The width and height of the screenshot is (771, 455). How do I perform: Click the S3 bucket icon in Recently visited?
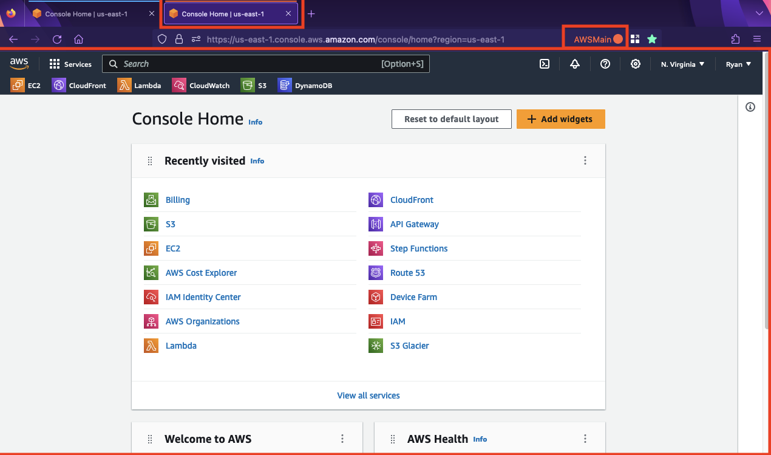point(151,224)
